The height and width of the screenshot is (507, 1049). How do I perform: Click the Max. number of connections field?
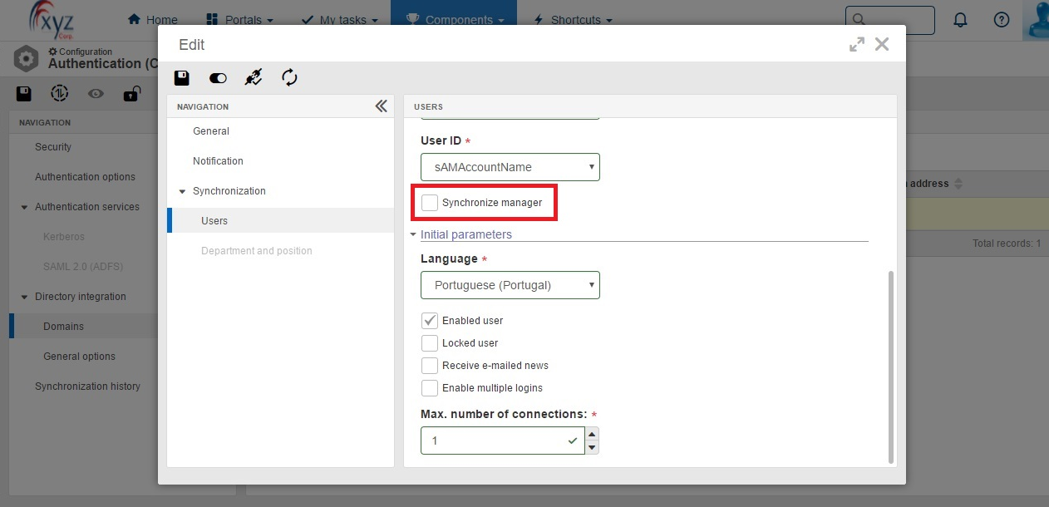502,441
